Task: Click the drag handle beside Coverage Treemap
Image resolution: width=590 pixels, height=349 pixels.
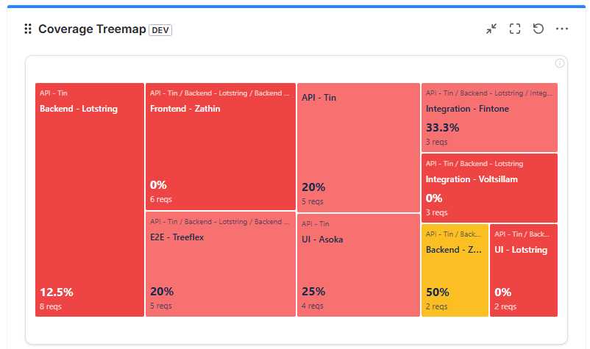Action: coord(28,29)
